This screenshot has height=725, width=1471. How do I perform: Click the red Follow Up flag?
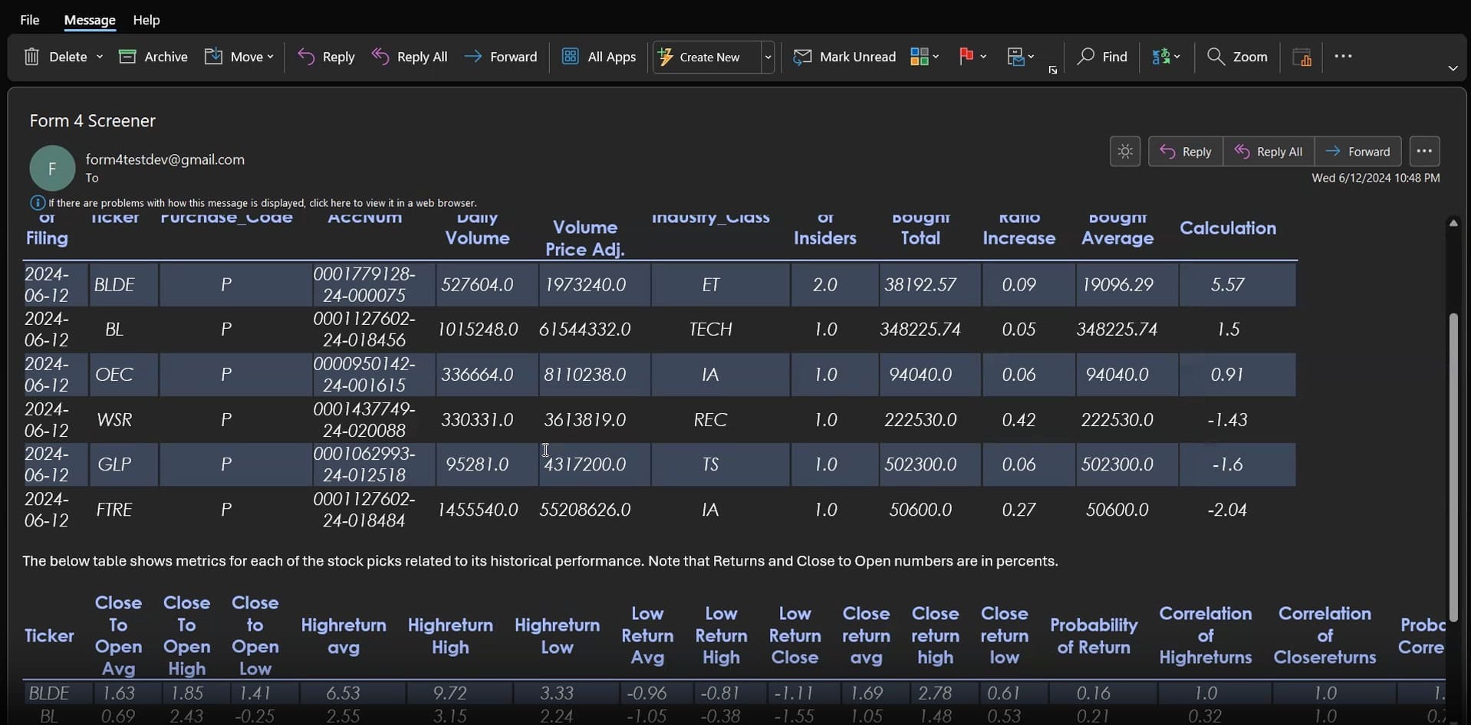pos(966,57)
